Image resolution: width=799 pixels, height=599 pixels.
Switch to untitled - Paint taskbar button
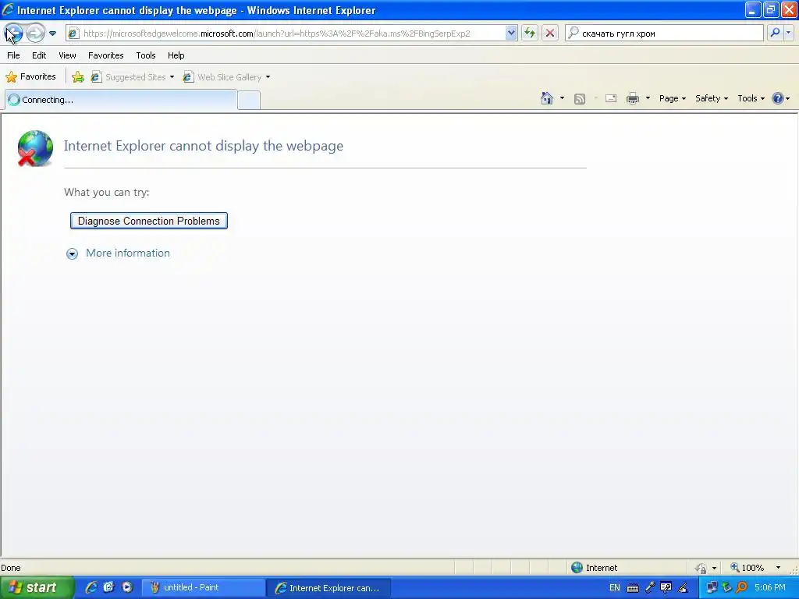pyautogui.click(x=202, y=588)
